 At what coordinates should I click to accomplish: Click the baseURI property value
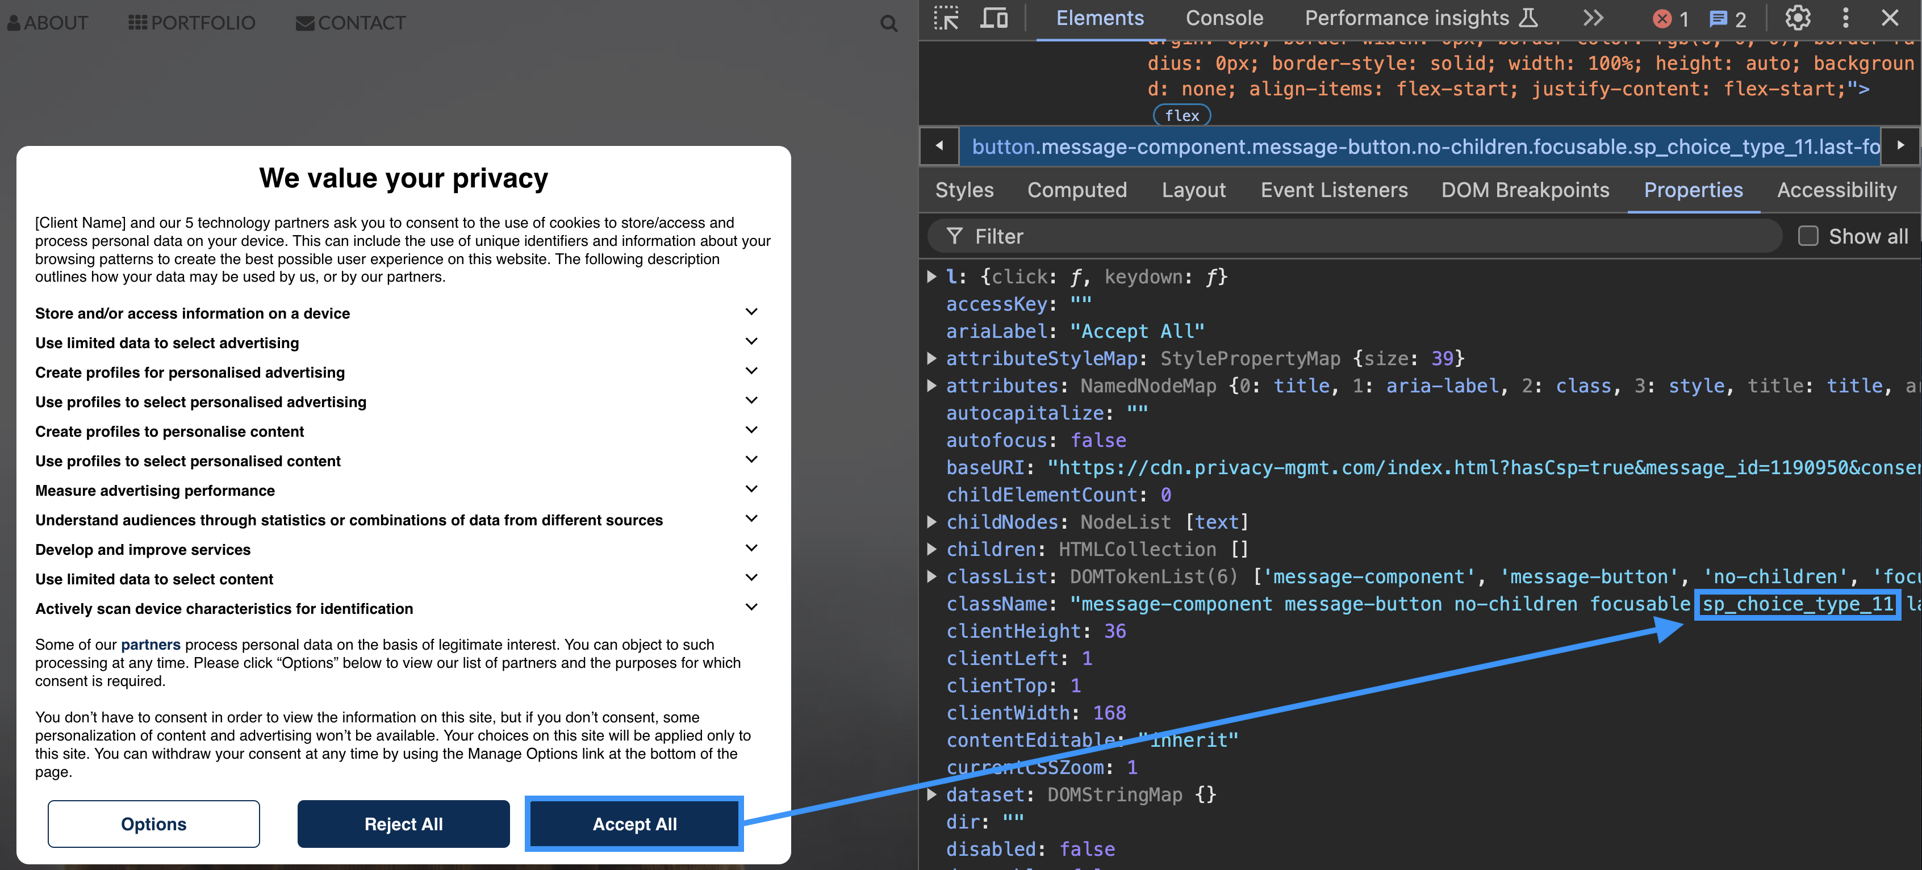coord(1484,467)
